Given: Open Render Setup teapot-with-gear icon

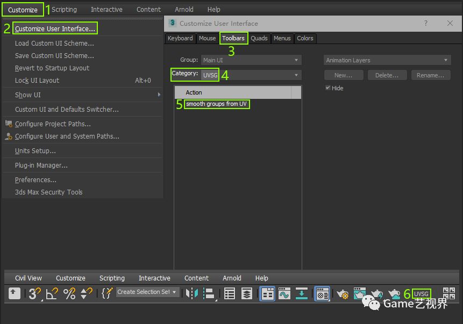Looking at the screenshot, I should point(343,294).
